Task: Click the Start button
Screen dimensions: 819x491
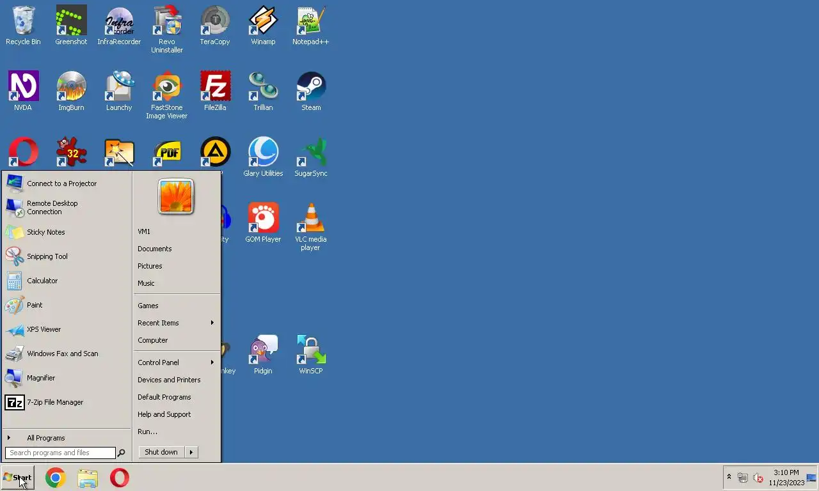Action: (17, 478)
